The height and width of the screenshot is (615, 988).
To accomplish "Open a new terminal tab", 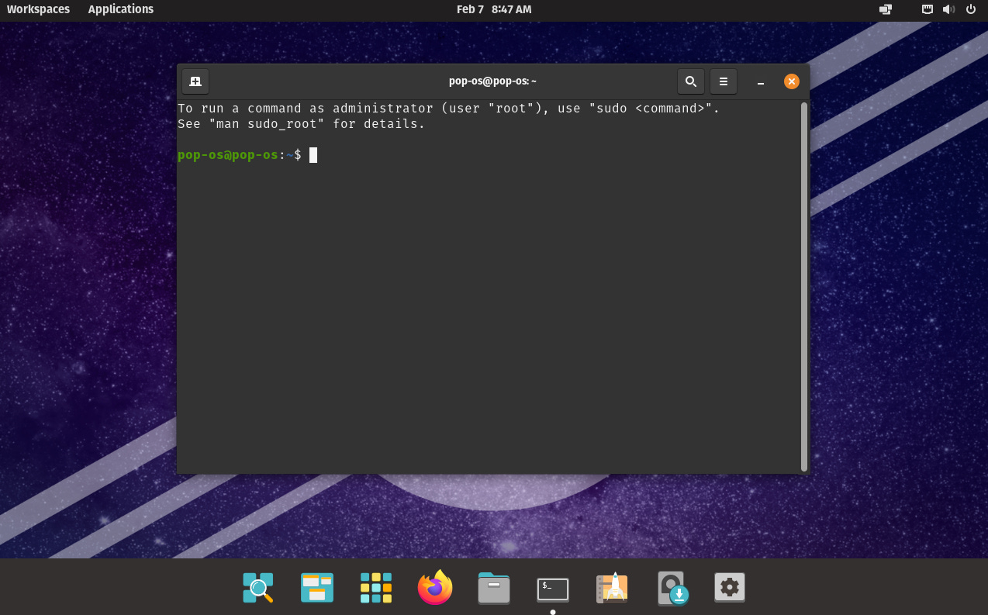I will pos(195,81).
